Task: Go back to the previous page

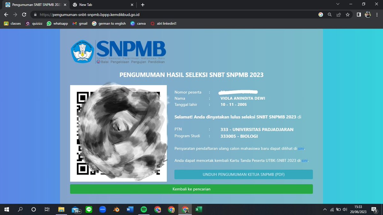Action: pyautogui.click(x=6, y=15)
